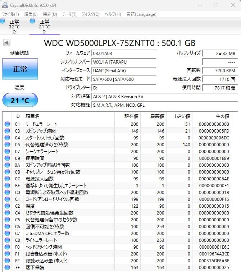Click the status icon for 落下保護 row
The height and width of the screenshot is (272, 241).
tap(7, 267)
